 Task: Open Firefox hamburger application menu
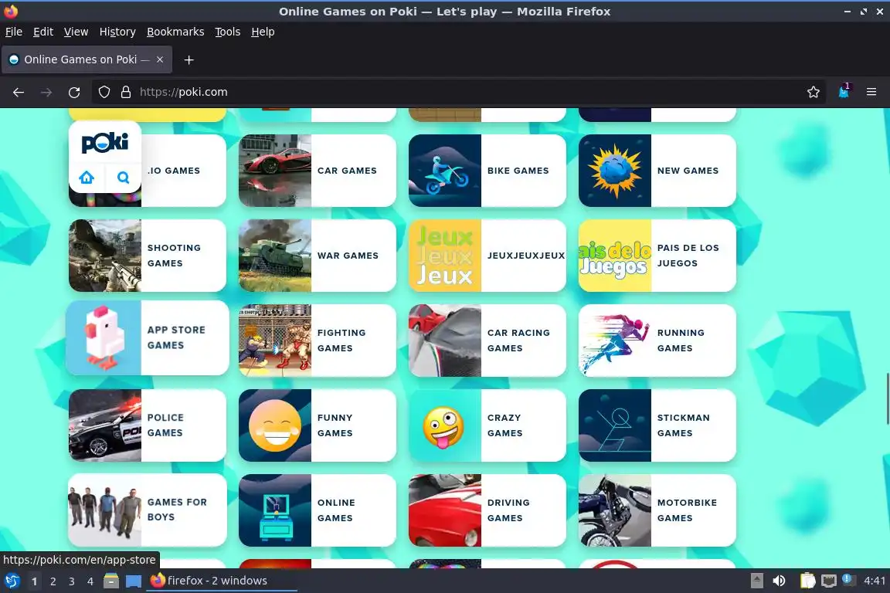coord(871,92)
